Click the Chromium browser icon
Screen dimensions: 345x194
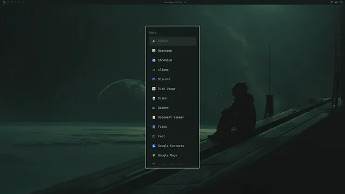[154, 60]
